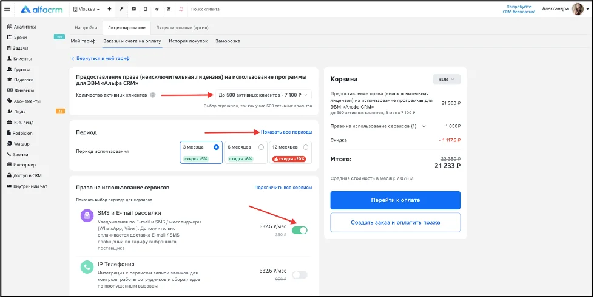
Task: Click the Информер icon in sidebar
Action: coord(10,165)
